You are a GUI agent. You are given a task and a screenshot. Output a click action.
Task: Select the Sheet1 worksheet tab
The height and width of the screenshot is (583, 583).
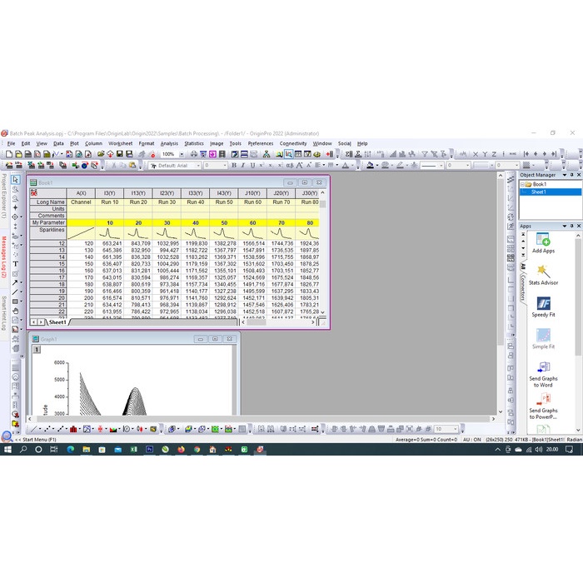pos(57,322)
